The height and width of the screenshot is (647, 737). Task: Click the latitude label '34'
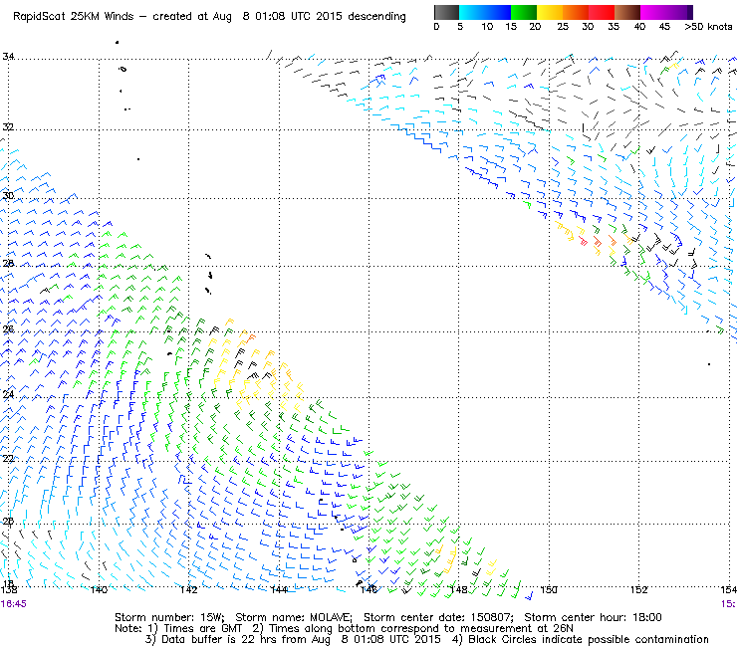[8, 57]
